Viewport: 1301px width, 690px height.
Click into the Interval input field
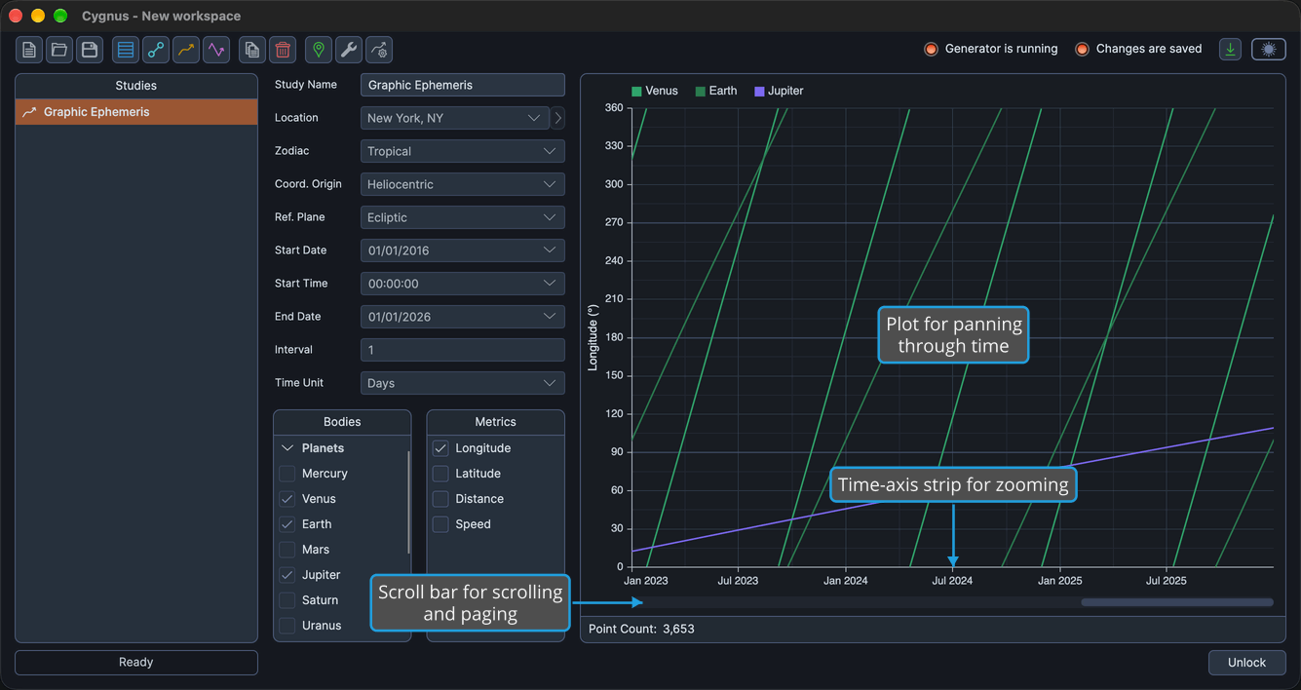[463, 350]
